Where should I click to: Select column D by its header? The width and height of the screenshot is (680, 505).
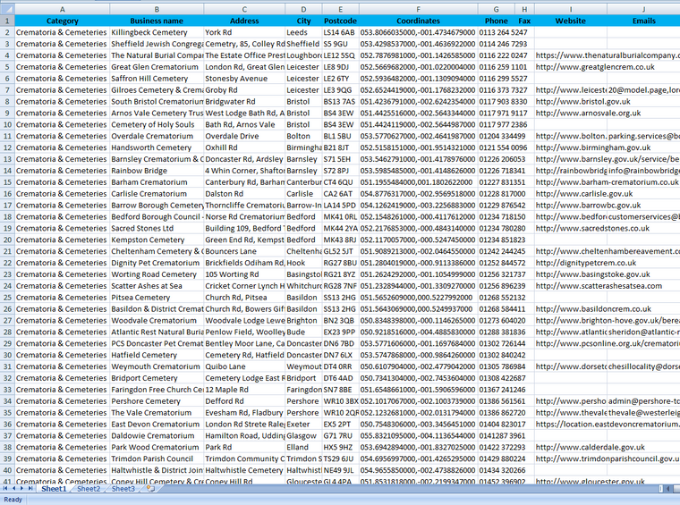[303, 9]
